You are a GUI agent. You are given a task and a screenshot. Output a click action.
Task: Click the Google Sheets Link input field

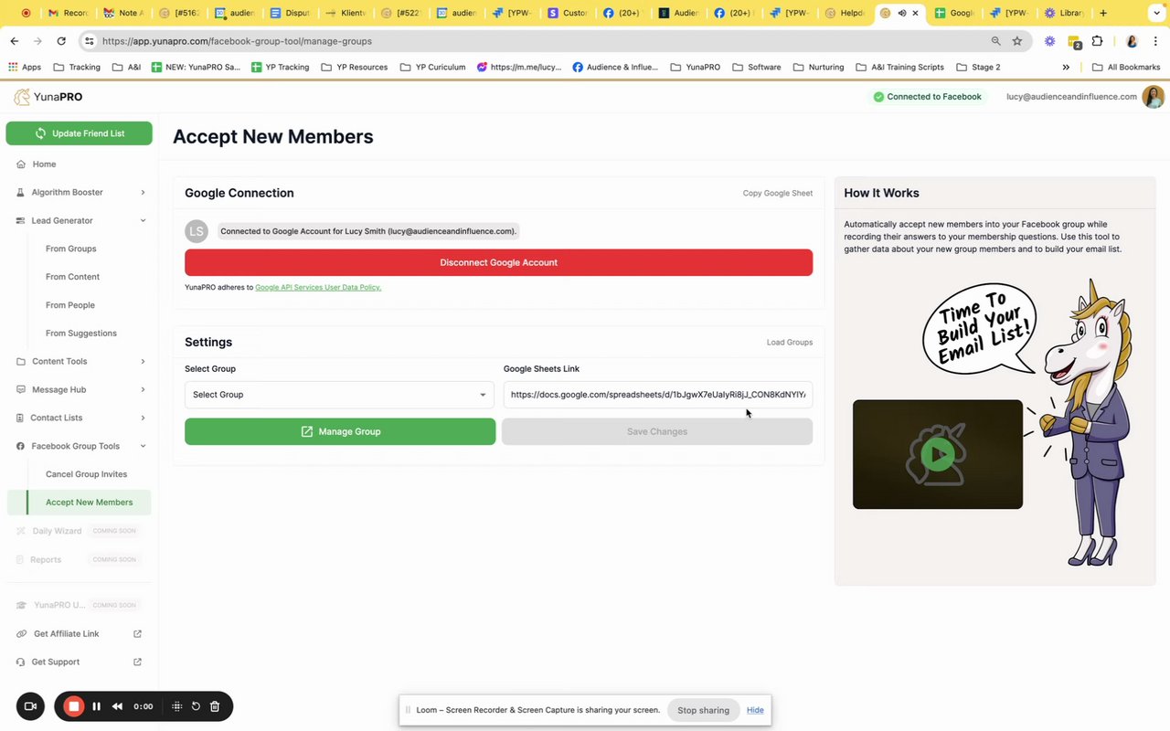coord(657,395)
